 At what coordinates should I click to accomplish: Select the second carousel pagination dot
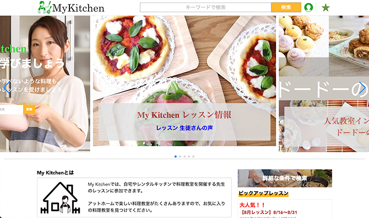point(180,157)
